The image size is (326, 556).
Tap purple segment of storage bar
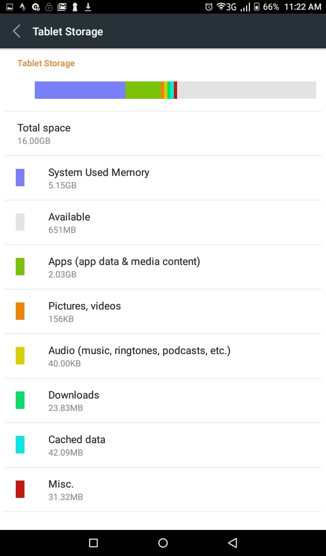pos(80,90)
